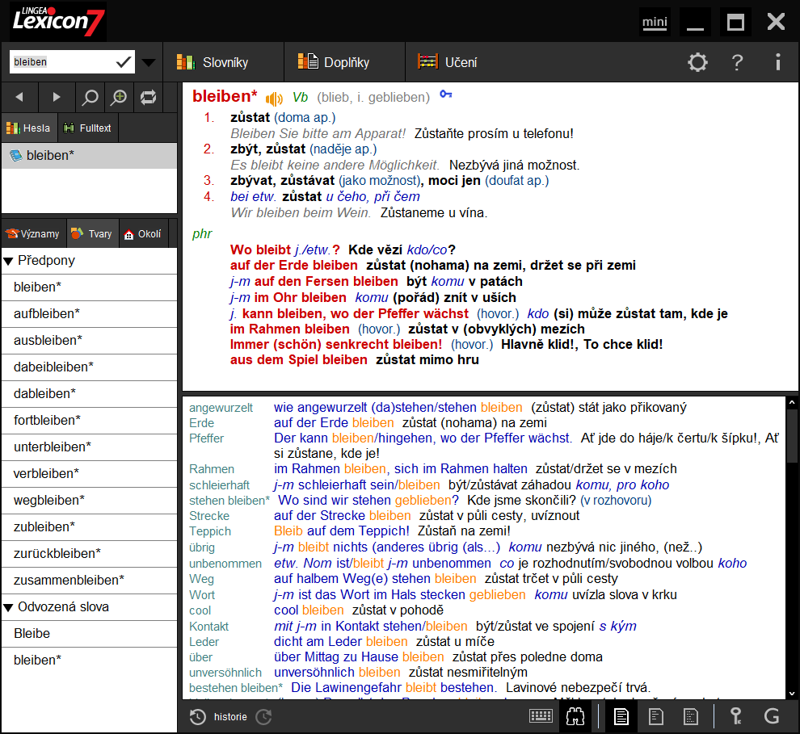This screenshot has width=800, height=734.
Task: Open the Učení menu
Action: (x=448, y=62)
